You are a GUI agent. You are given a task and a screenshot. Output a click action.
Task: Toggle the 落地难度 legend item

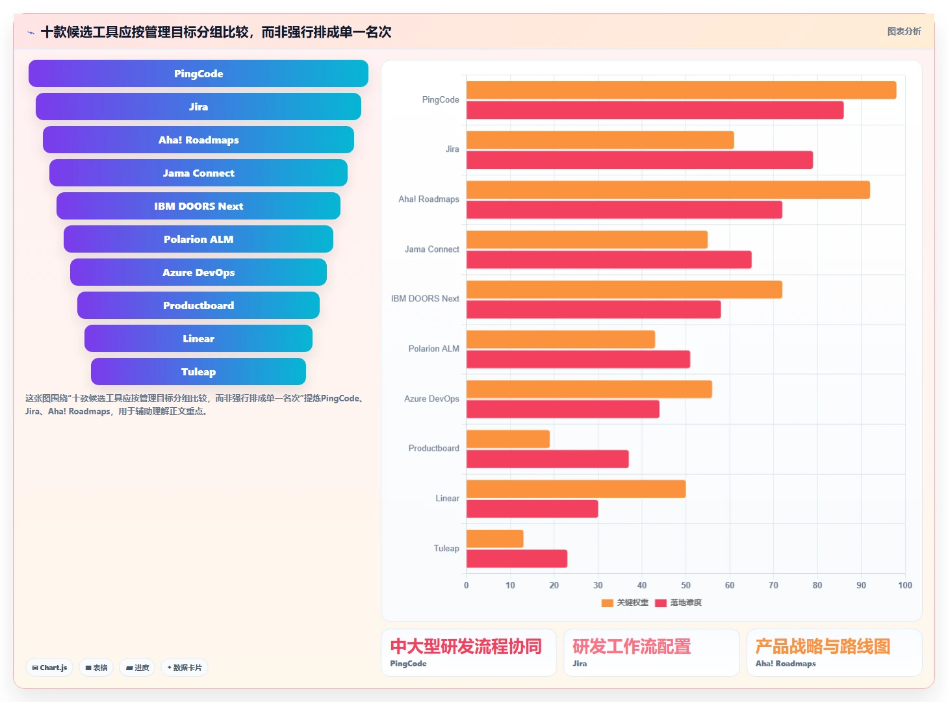[x=678, y=603]
